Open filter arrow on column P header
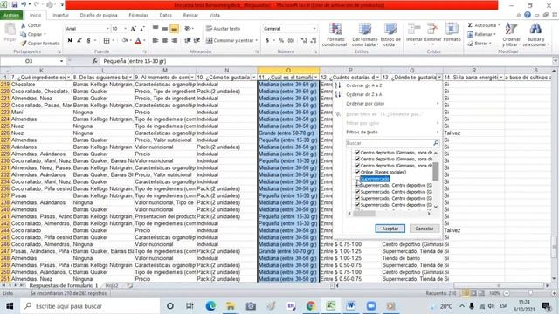The height and width of the screenshot is (314, 559). click(x=377, y=78)
